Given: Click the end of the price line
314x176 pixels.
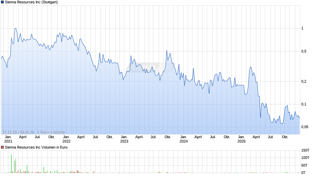Looking at the screenshot, I should 299,118.
